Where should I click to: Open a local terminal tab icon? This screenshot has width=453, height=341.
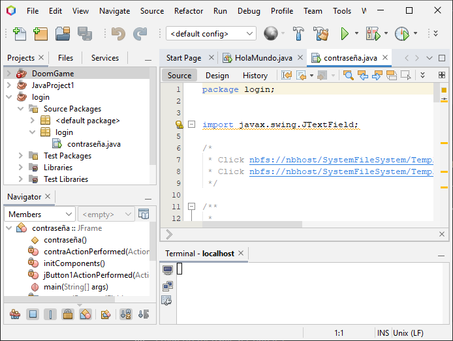168,270
